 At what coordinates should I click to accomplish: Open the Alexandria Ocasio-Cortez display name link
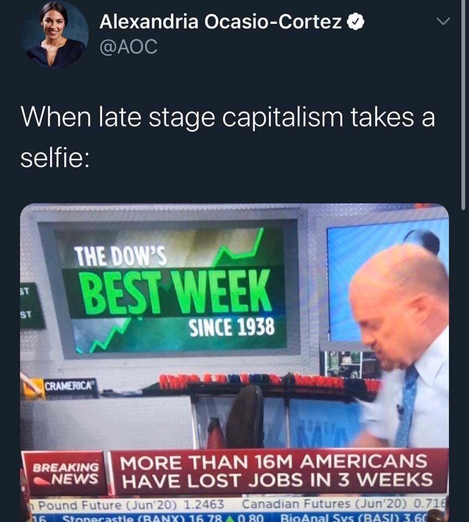(x=221, y=22)
